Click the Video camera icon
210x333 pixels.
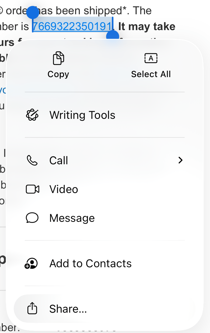click(x=32, y=189)
